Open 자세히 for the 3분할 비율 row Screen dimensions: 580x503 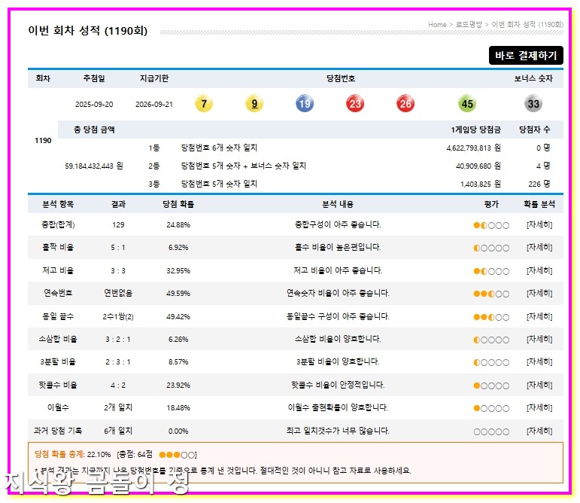(539, 361)
